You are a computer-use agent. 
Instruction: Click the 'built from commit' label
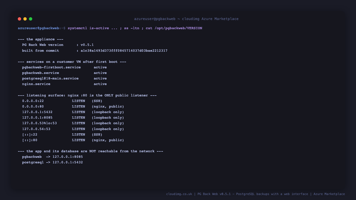(x=41, y=51)
